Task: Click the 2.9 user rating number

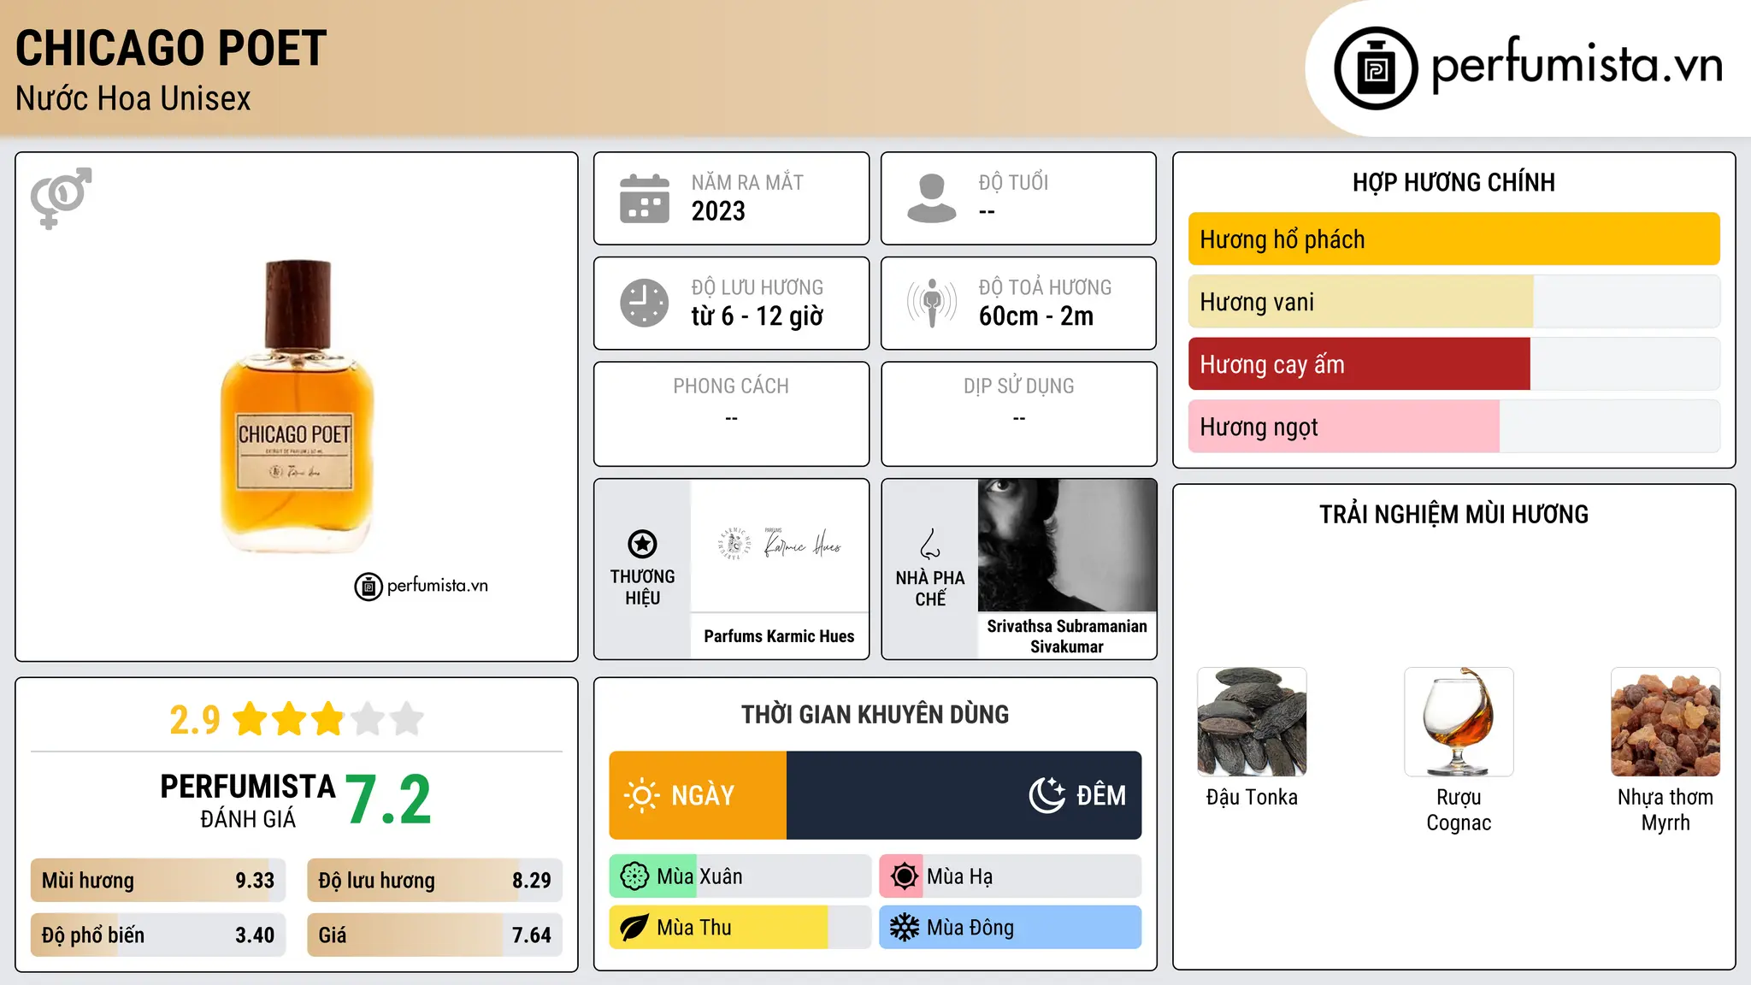Action: click(195, 720)
